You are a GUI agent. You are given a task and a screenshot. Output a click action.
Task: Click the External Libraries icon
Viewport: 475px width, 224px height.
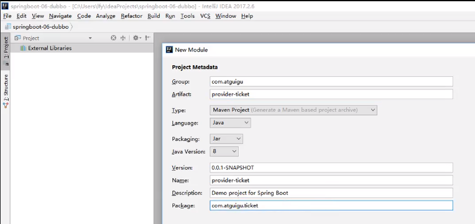coord(23,48)
